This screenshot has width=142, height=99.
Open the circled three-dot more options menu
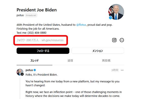tap(122, 40)
